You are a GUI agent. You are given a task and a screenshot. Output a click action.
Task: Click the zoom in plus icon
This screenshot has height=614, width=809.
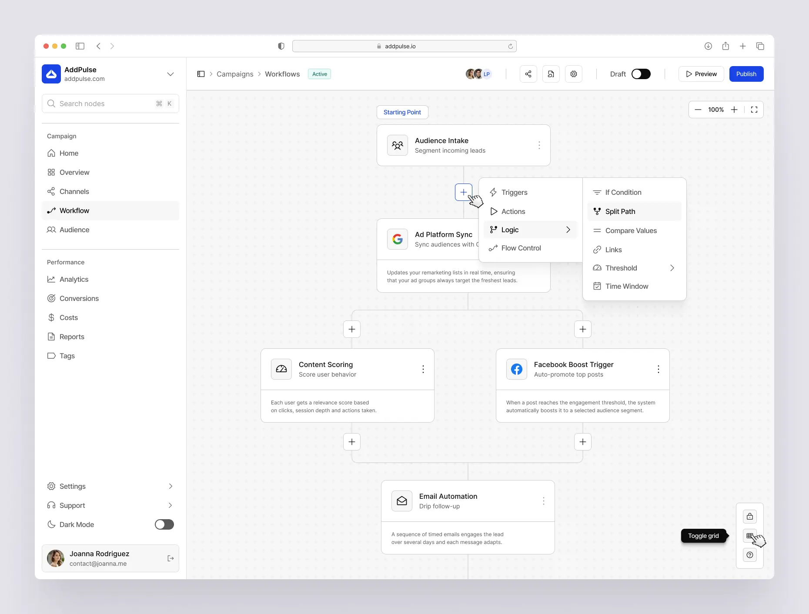734,110
